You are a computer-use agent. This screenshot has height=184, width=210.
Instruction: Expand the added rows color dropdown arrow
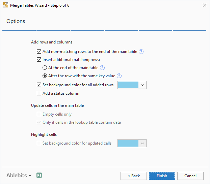coord(142,85)
